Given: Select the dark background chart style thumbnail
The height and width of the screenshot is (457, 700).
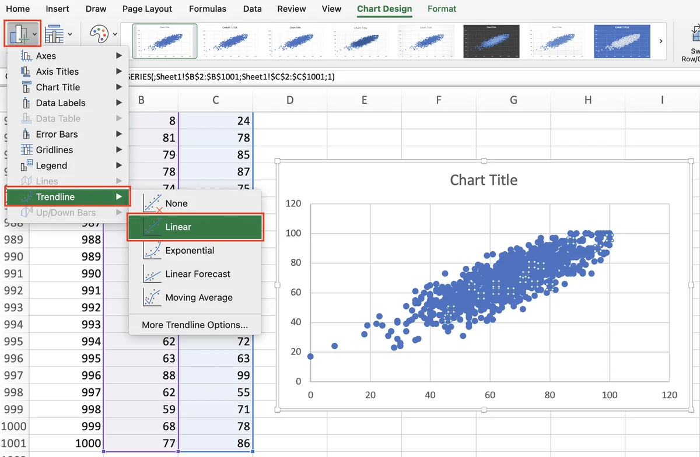Looking at the screenshot, I should click(492, 41).
